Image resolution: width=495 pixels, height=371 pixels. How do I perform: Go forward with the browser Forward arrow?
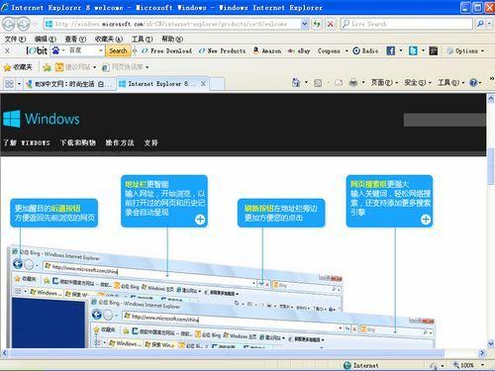(23, 24)
